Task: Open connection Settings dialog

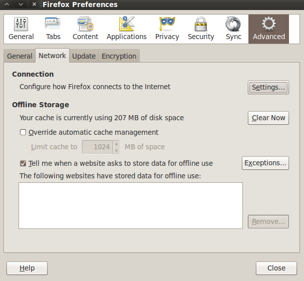Action: click(268, 87)
